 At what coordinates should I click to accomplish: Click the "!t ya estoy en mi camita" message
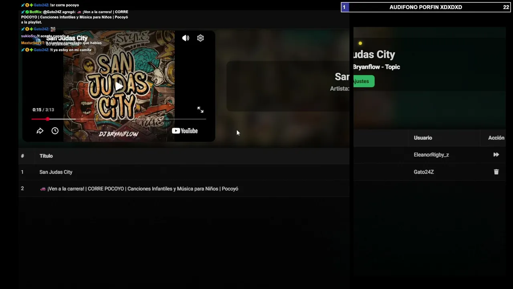point(71,50)
